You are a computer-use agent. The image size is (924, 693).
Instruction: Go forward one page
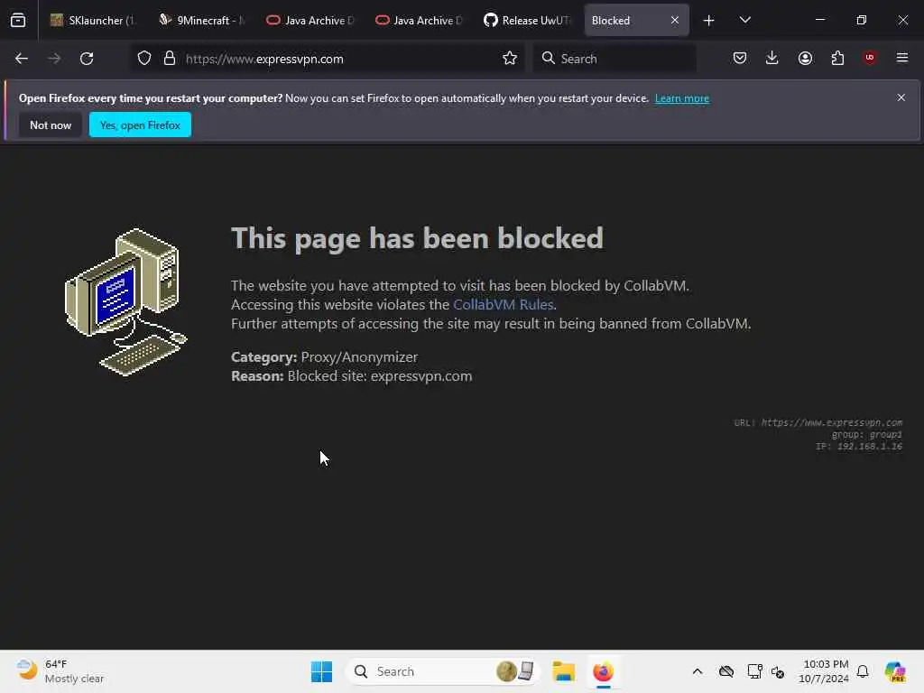pyautogui.click(x=54, y=59)
